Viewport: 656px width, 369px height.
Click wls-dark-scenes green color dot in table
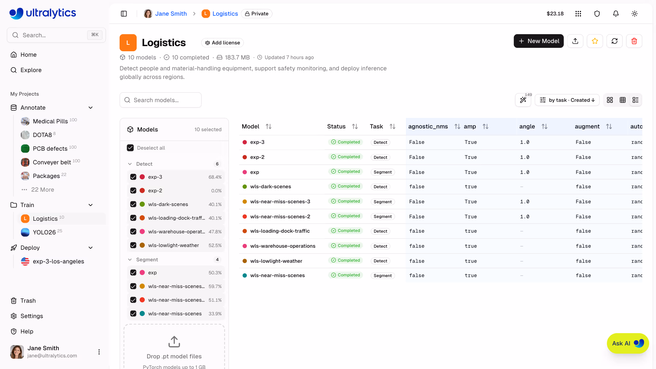point(245,187)
